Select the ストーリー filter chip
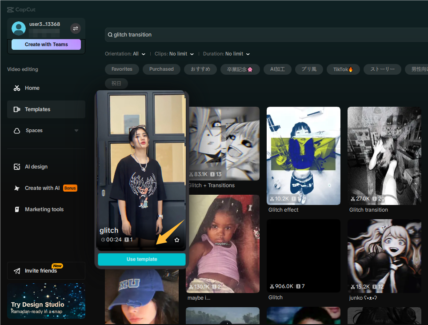Viewport: 428px width, 325px height. point(382,69)
